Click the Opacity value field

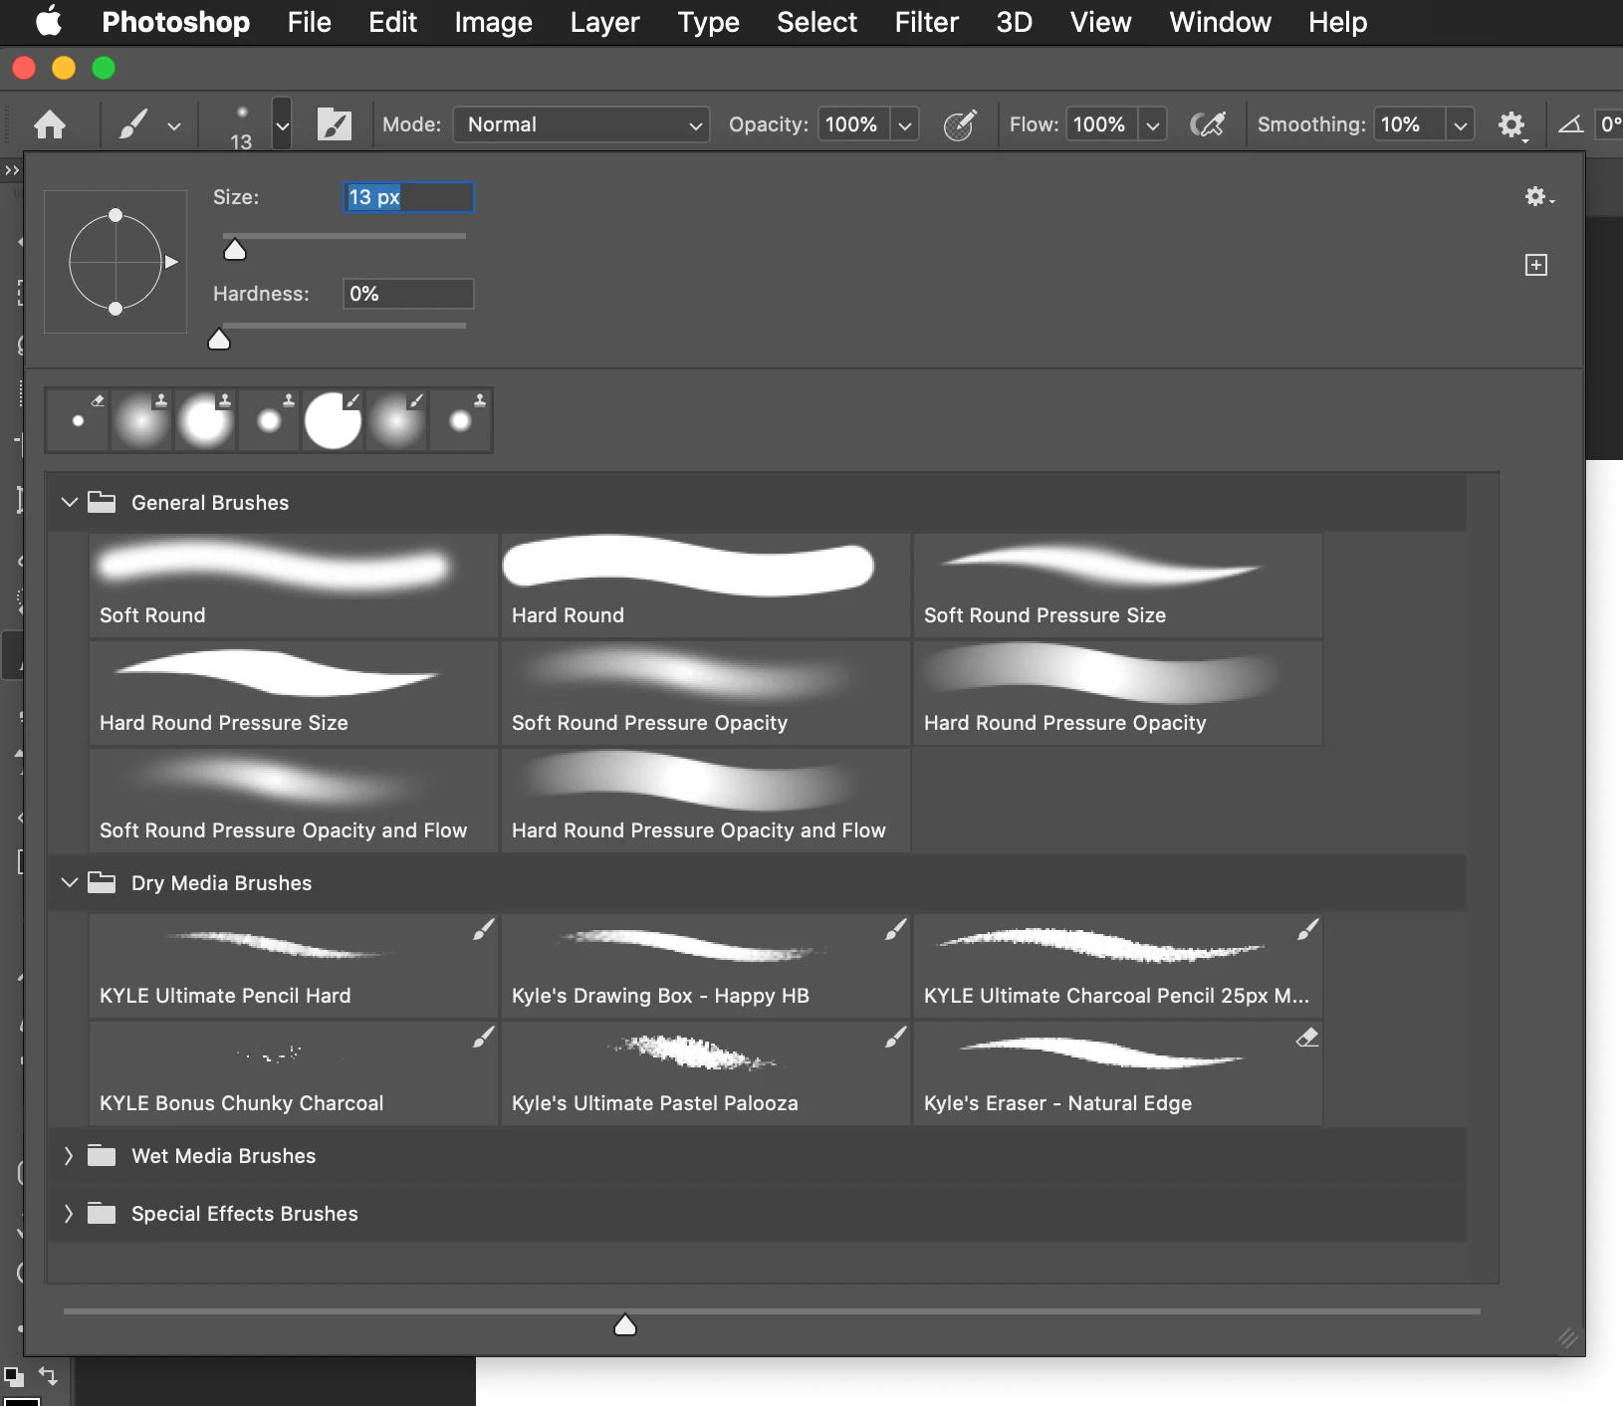(853, 124)
